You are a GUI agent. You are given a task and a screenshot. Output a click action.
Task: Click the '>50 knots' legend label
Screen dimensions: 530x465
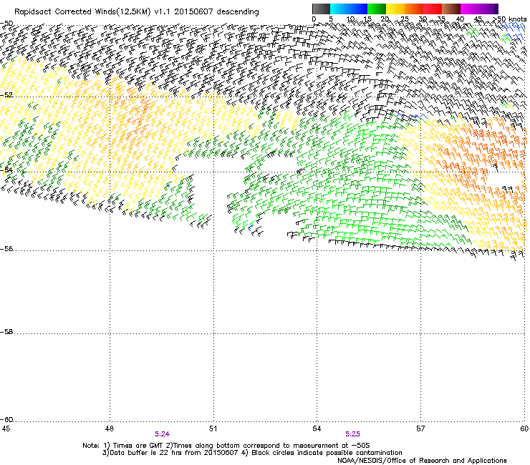click(509, 19)
